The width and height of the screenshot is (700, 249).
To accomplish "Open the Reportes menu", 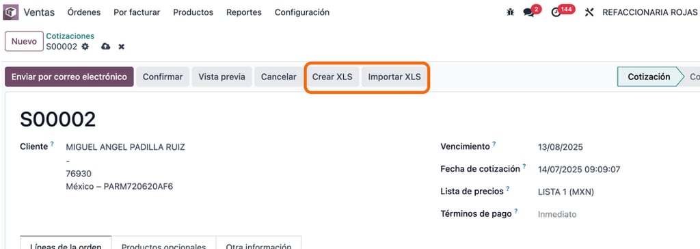I will [x=244, y=12].
